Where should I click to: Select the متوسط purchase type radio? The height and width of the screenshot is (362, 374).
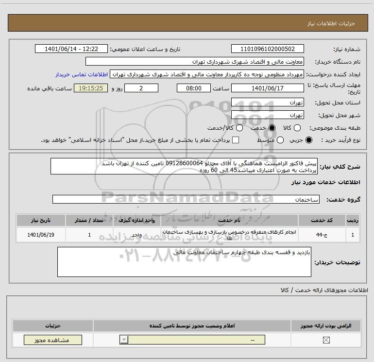(280, 140)
